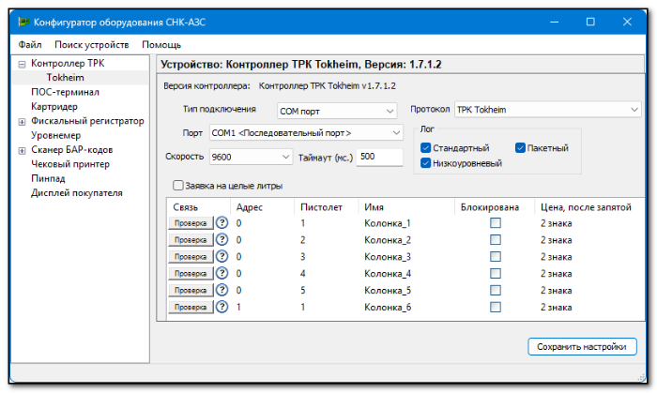657x393 pixels.
Task: Select Tokheim in the device tree
Action: click(x=66, y=78)
